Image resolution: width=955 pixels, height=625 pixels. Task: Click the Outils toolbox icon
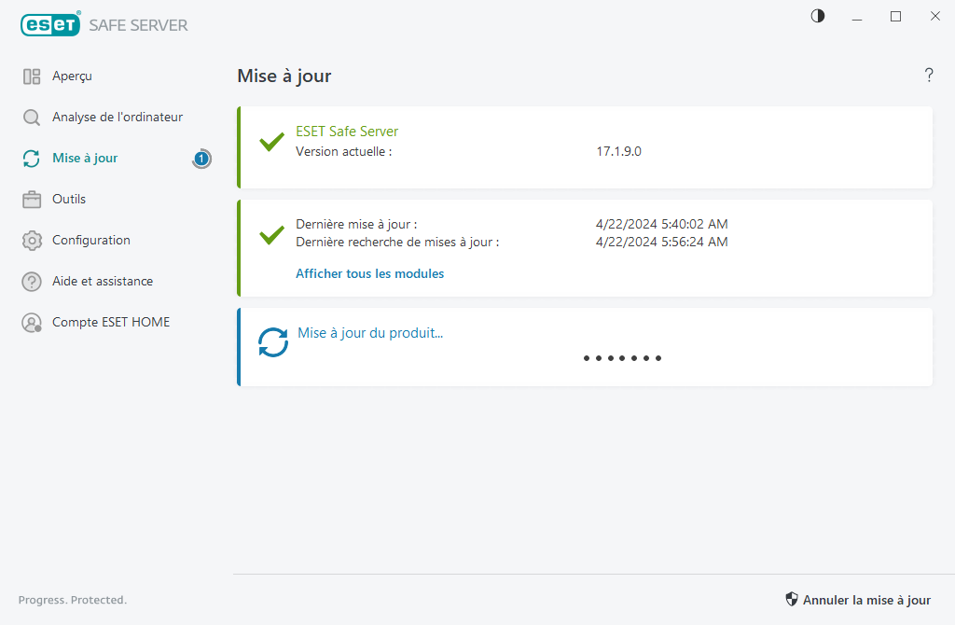pos(32,200)
